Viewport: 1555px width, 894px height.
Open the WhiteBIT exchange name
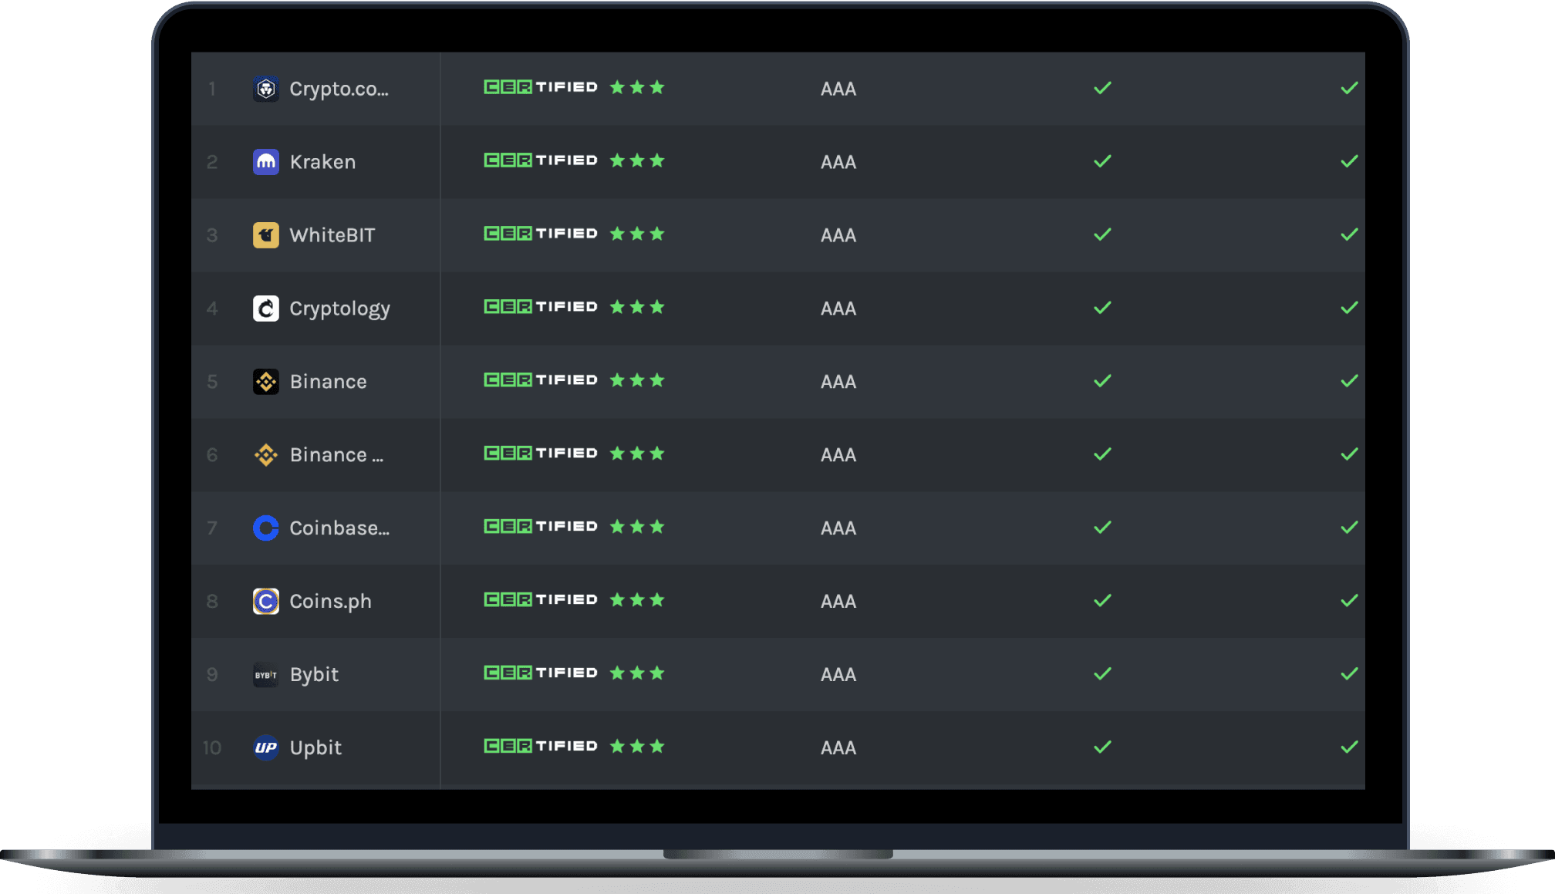(332, 235)
